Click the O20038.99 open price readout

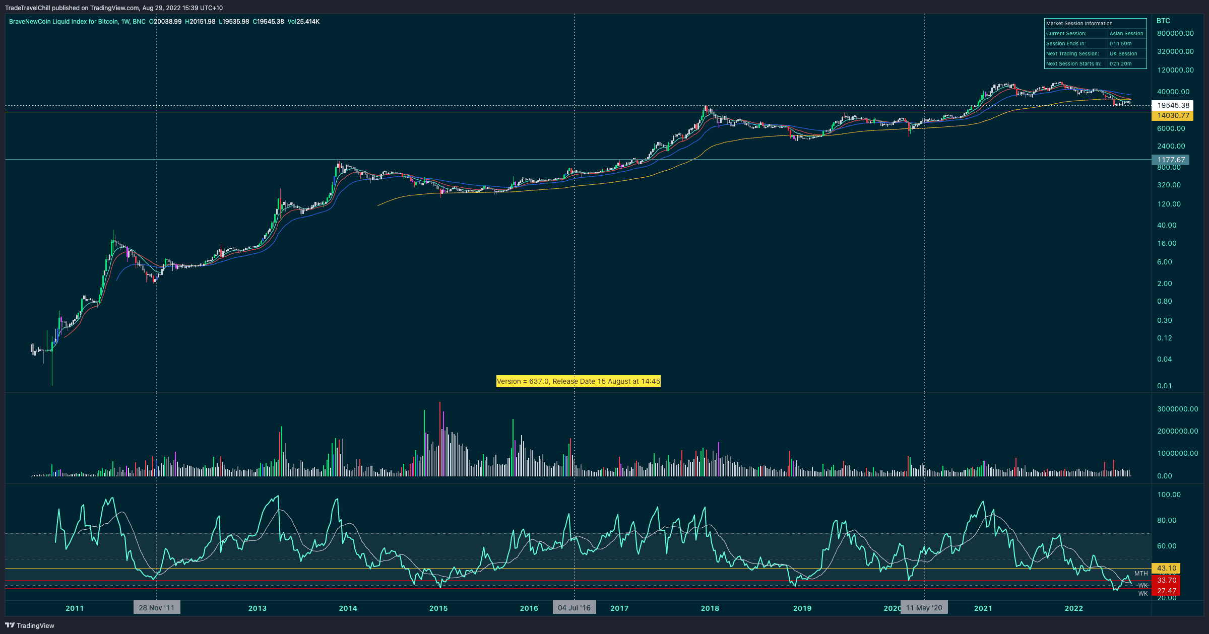[x=165, y=22]
